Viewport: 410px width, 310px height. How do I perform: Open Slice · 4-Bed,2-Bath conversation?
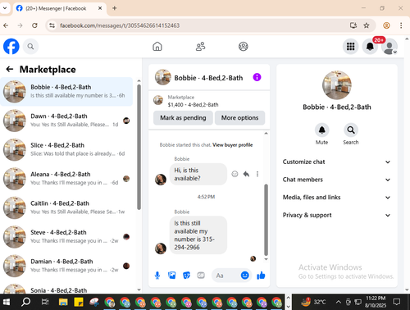[x=66, y=149]
